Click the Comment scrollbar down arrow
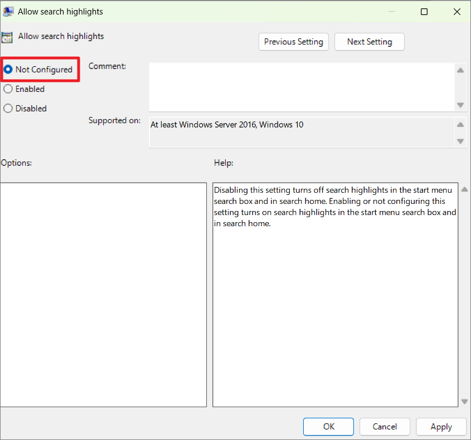 460,105
